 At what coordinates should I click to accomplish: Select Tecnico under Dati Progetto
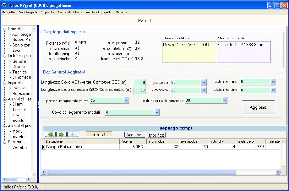click(x=20, y=72)
